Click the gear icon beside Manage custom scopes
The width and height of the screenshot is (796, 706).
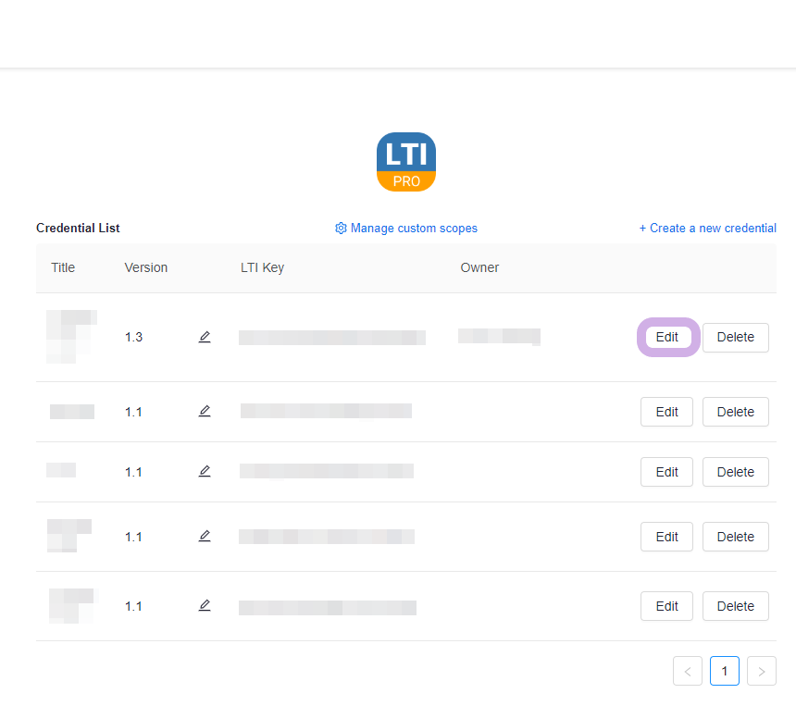coord(341,229)
